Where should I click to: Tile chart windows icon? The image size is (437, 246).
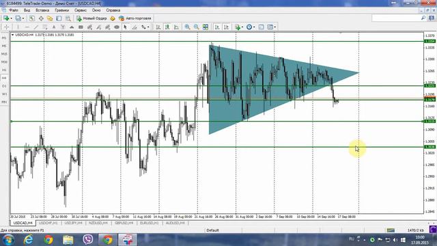click(x=206, y=27)
